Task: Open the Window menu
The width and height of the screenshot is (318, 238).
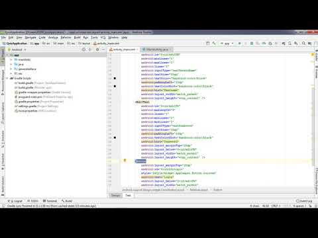Action: click(x=113, y=38)
